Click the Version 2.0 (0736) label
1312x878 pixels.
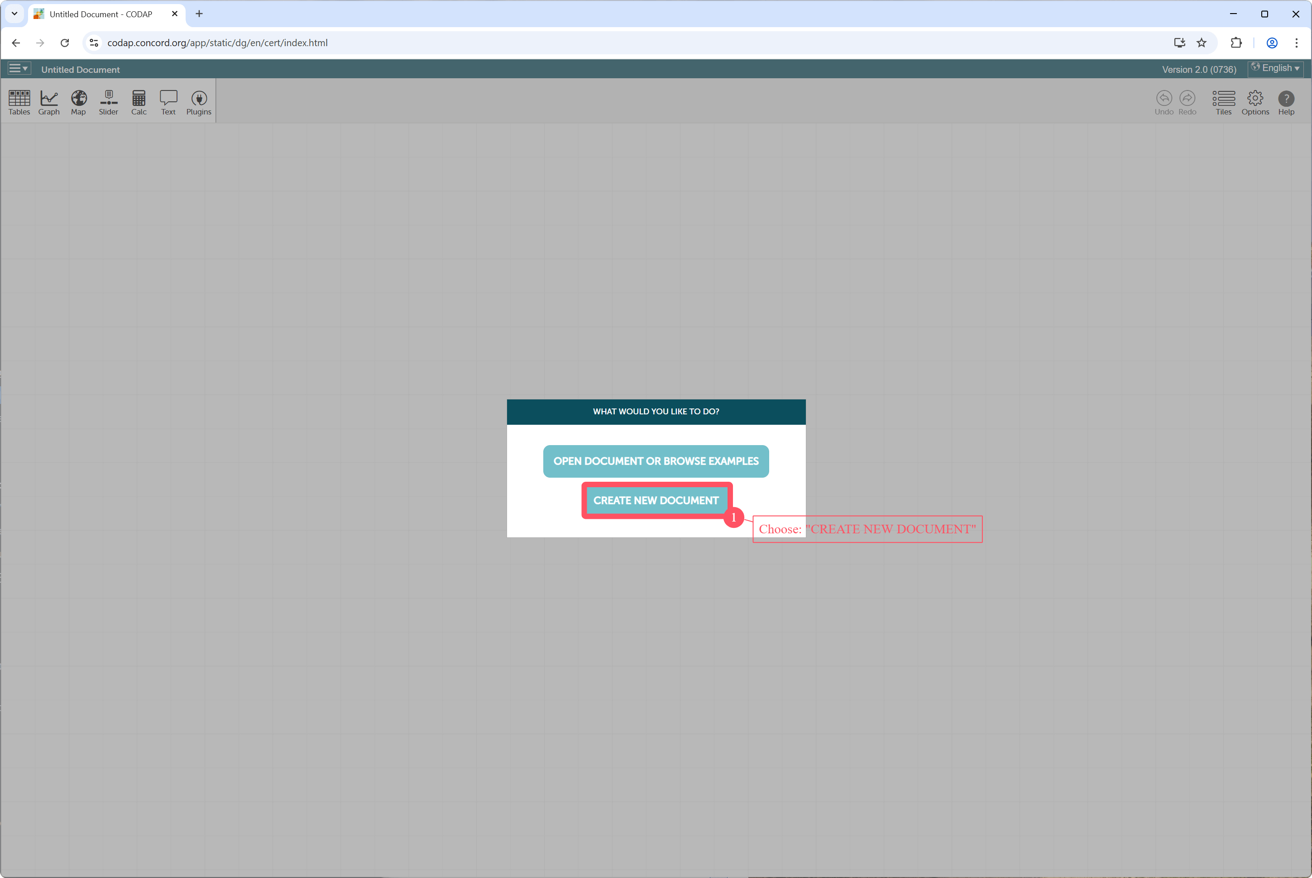(x=1199, y=69)
